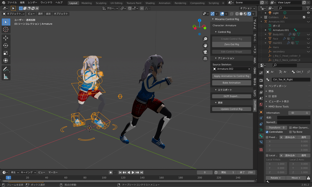Select the 3D Cursor tool
This screenshot has height=187, width=312.
[6, 30]
